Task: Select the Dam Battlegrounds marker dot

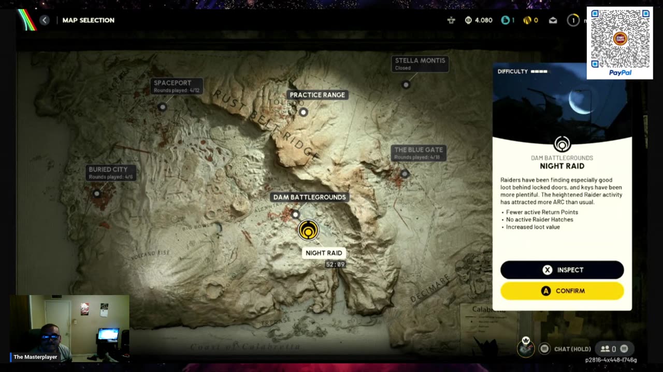Action: [x=295, y=214]
